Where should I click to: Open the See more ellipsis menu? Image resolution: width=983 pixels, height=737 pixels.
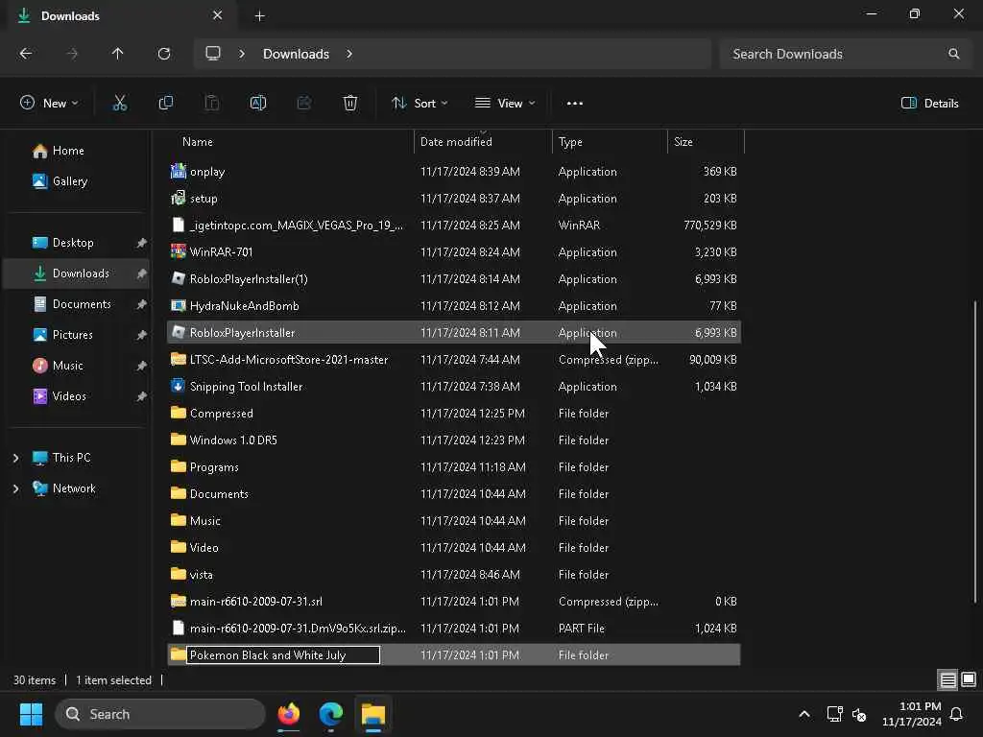[574, 104]
